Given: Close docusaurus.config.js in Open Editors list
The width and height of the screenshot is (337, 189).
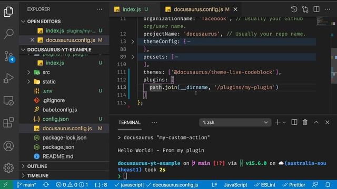Looking at the screenshot, I should pyautogui.click(x=32, y=40).
